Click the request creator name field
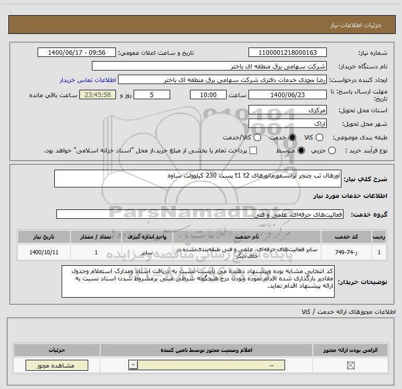402x389 pixels. (222, 80)
